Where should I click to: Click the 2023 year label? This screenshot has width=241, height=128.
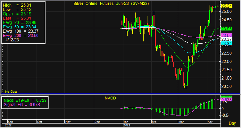pos(127,125)
